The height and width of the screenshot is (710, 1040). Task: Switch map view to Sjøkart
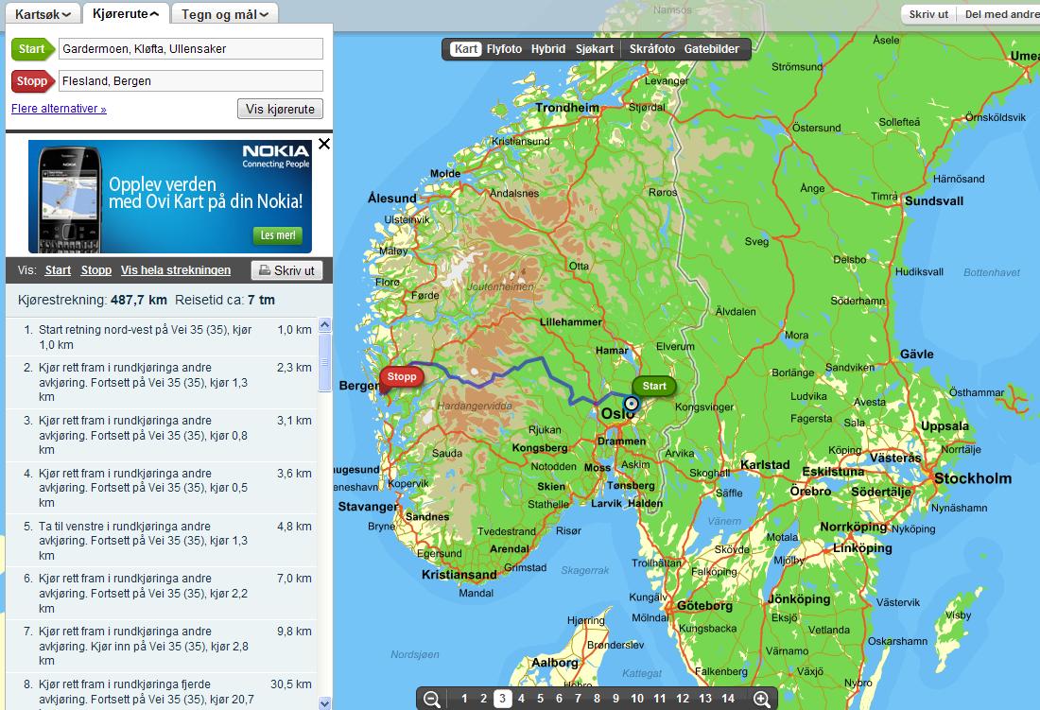tap(595, 49)
